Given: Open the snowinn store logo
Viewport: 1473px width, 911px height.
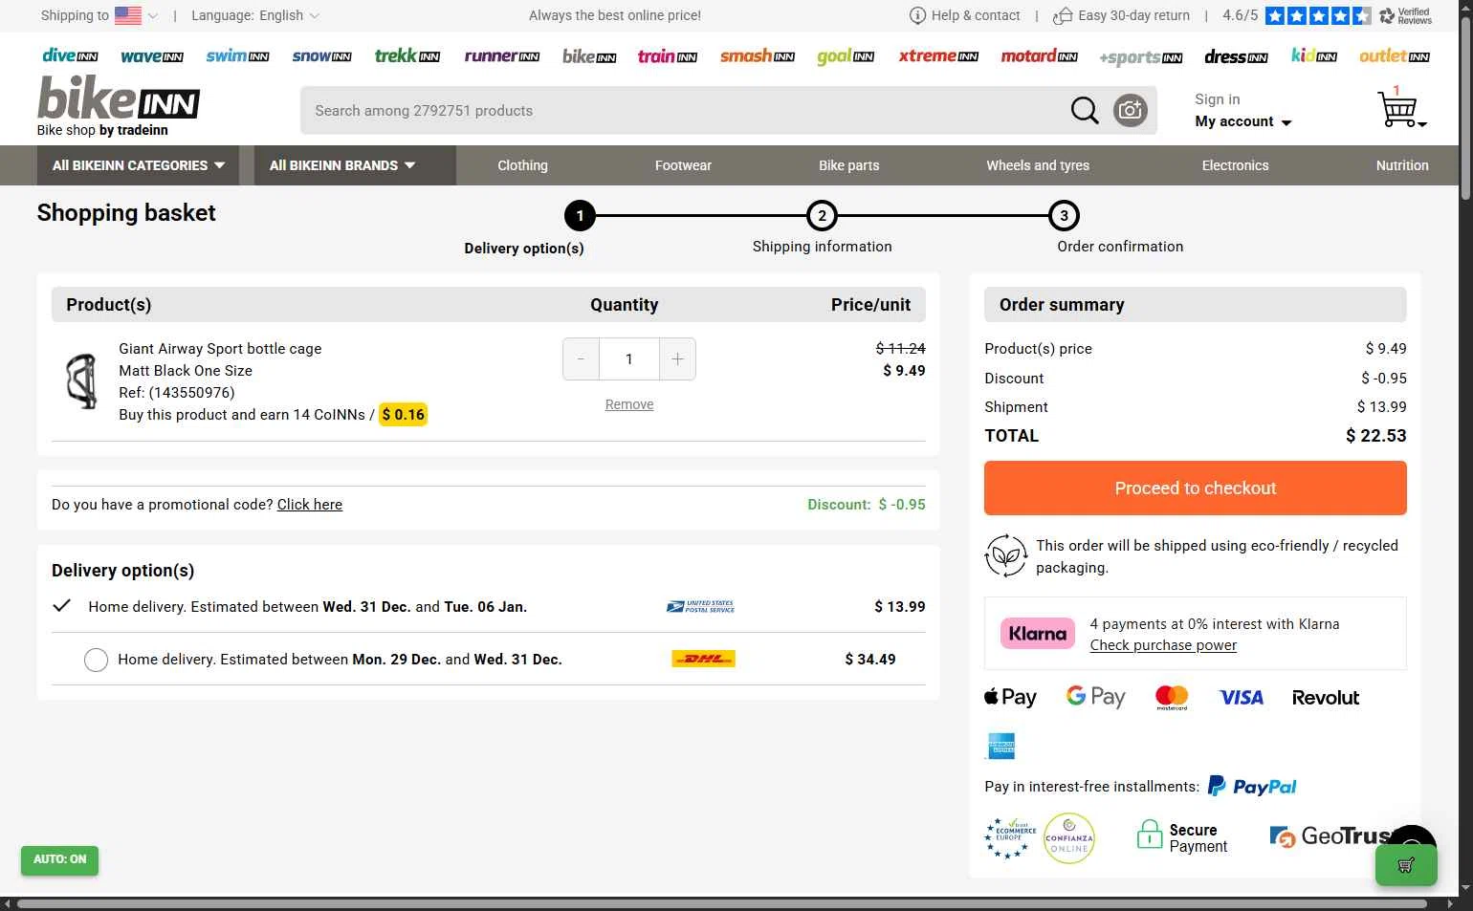Looking at the screenshot, I should tap(322, 56).
